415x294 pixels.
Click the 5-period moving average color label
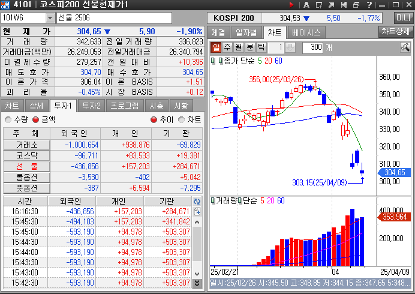point(260,61)
